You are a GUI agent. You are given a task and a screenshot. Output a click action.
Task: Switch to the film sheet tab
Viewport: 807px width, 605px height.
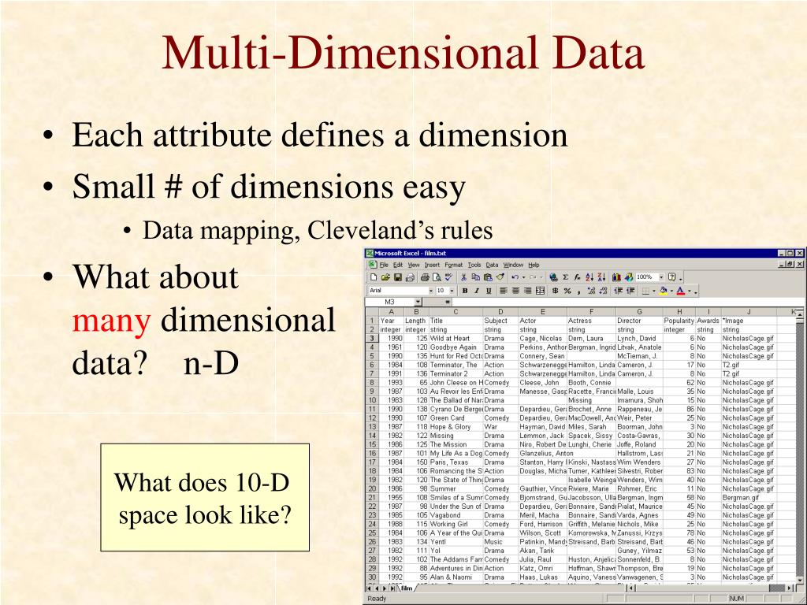click(x=407, y=588)
